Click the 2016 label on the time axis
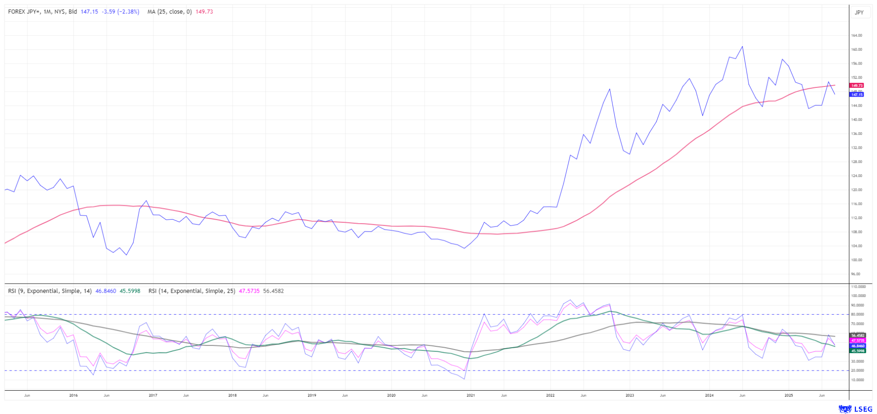The height and width of the screenshot is (414, 877). (73, 395)
